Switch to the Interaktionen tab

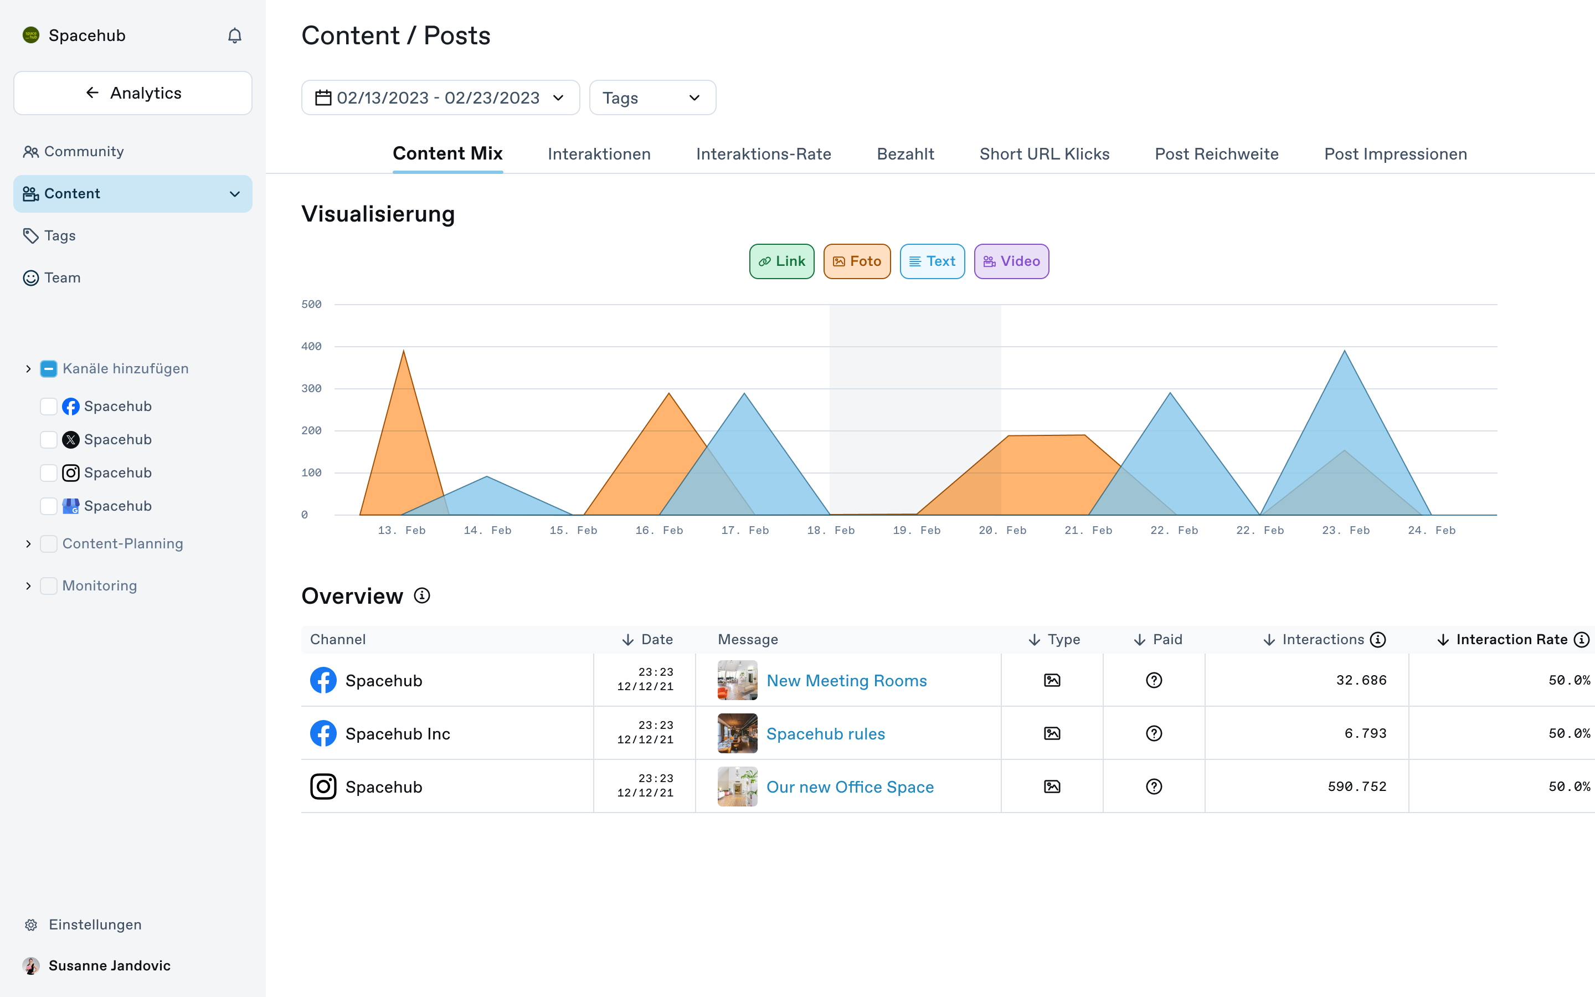coord(599,153)
